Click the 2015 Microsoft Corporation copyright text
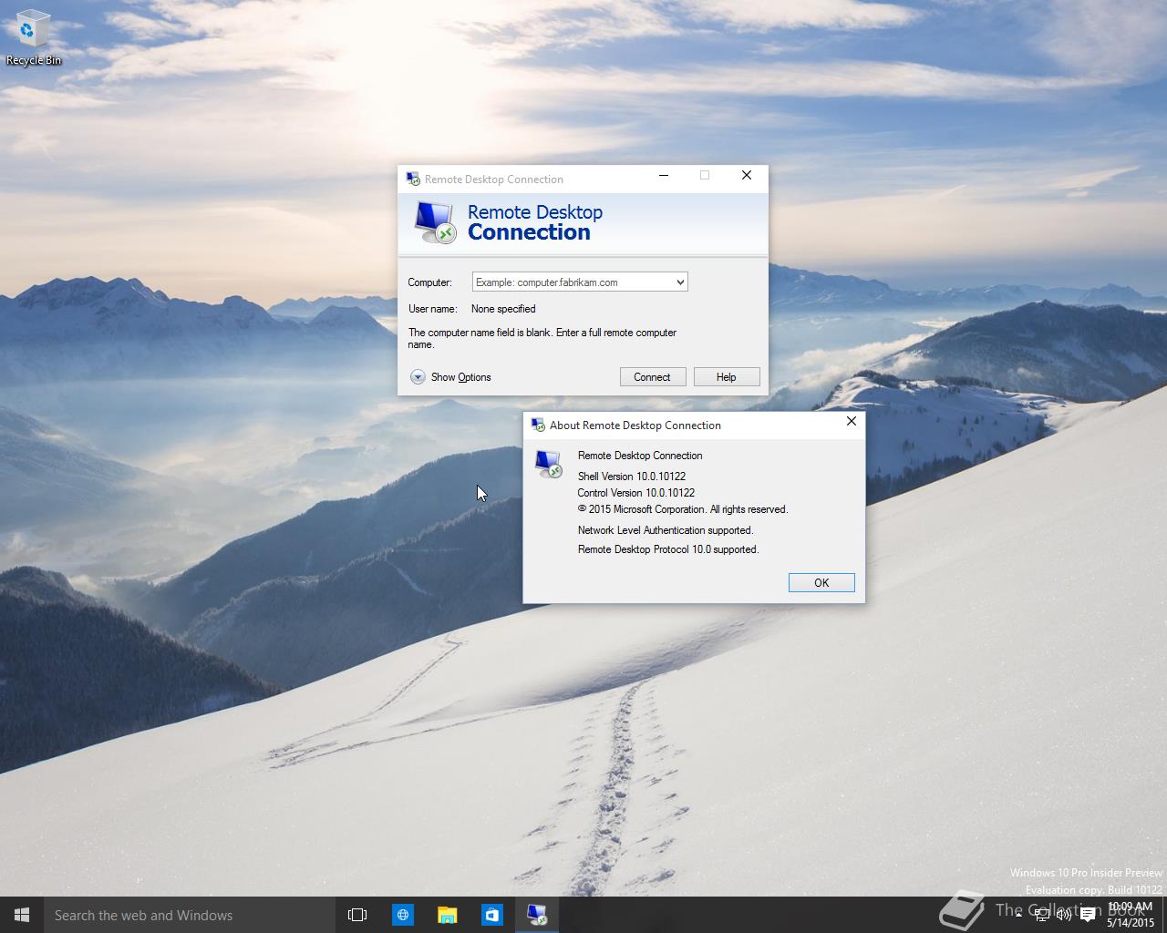 [x=683, y=509]
